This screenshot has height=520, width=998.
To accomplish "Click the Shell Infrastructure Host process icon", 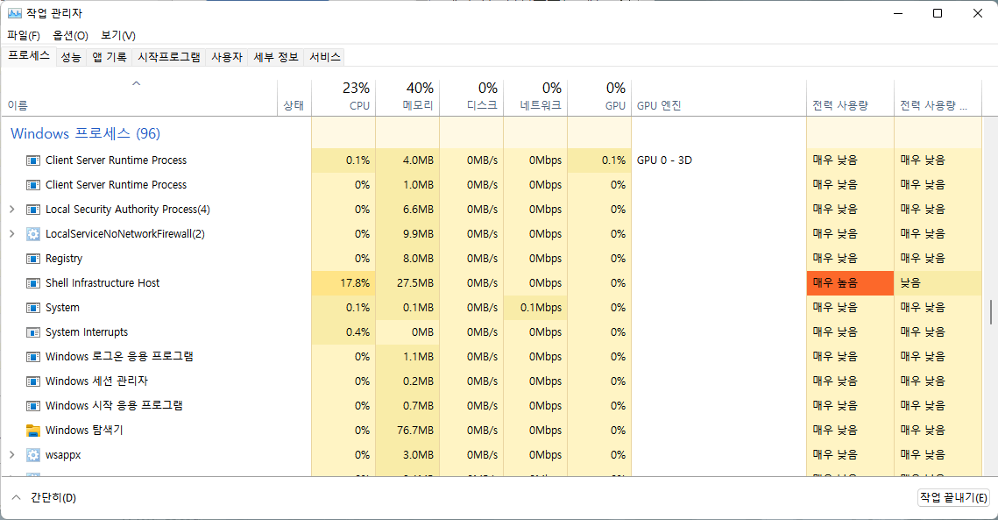I will (x=32, y=282).
